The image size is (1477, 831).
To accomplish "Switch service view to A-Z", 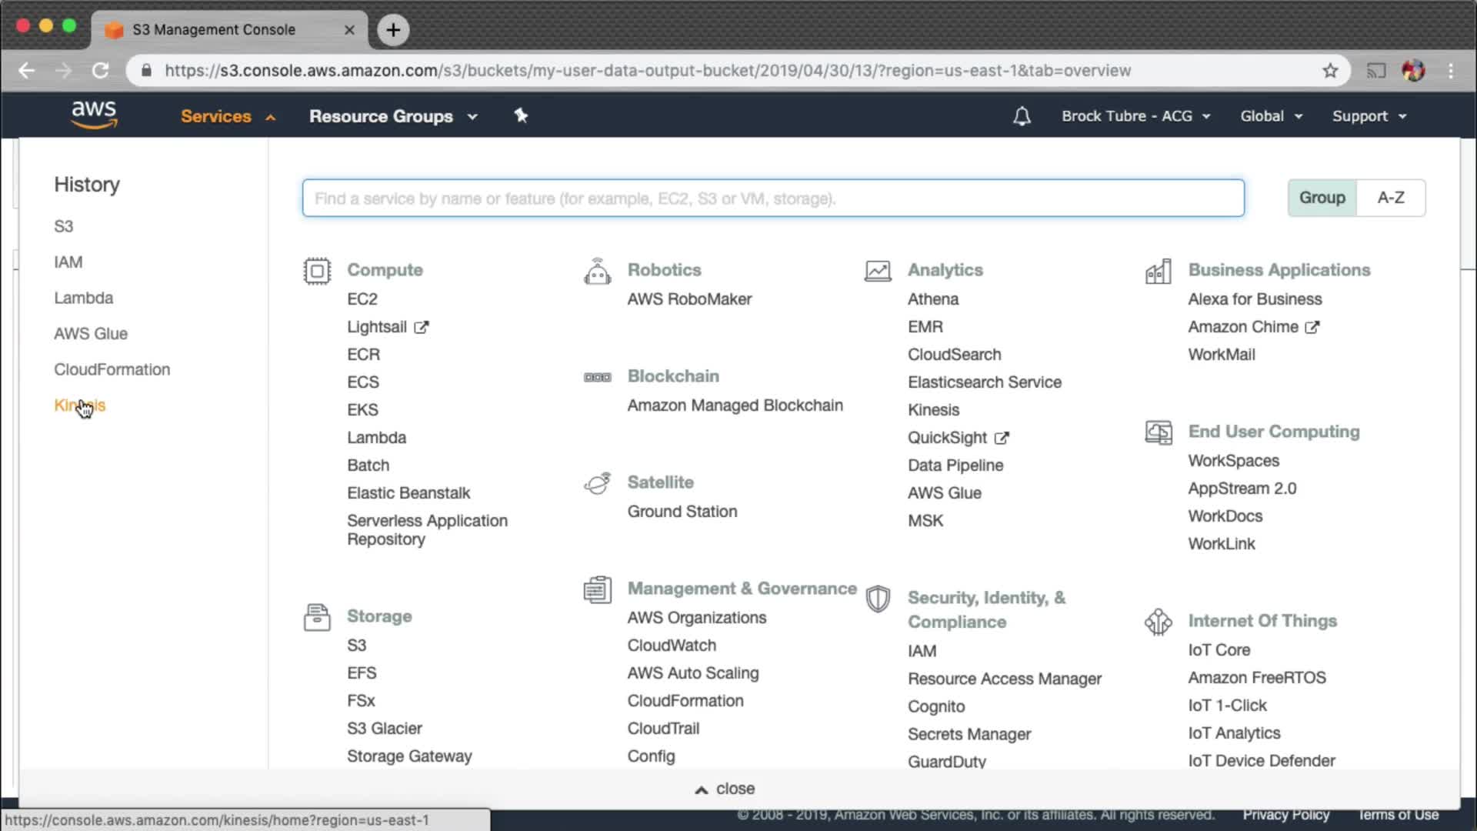I will 1391,198.
